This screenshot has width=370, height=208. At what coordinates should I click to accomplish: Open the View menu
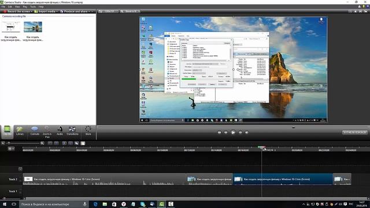pos(17,6)
